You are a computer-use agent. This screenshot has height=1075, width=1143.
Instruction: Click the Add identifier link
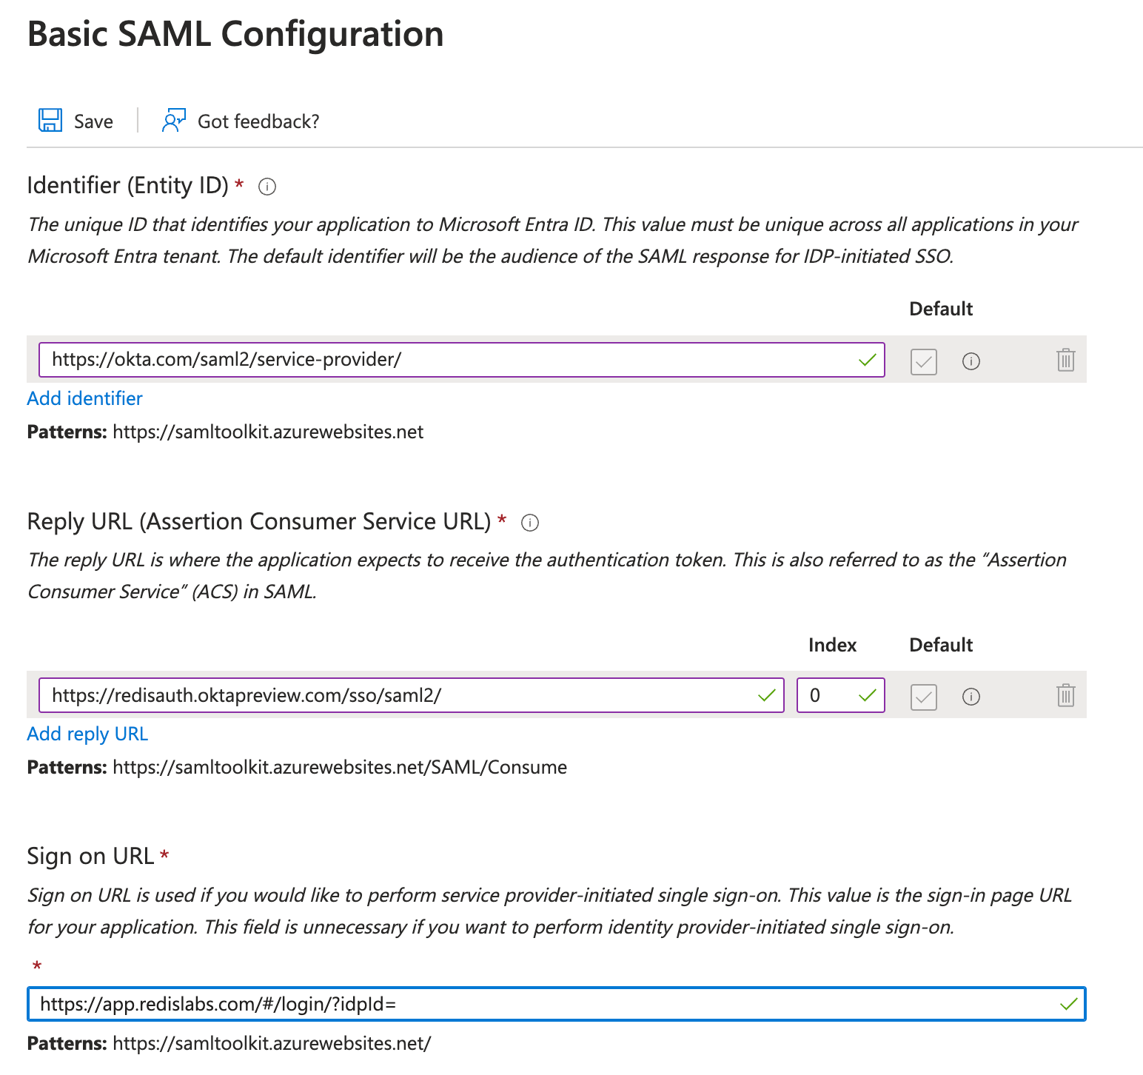click(84, 398)
